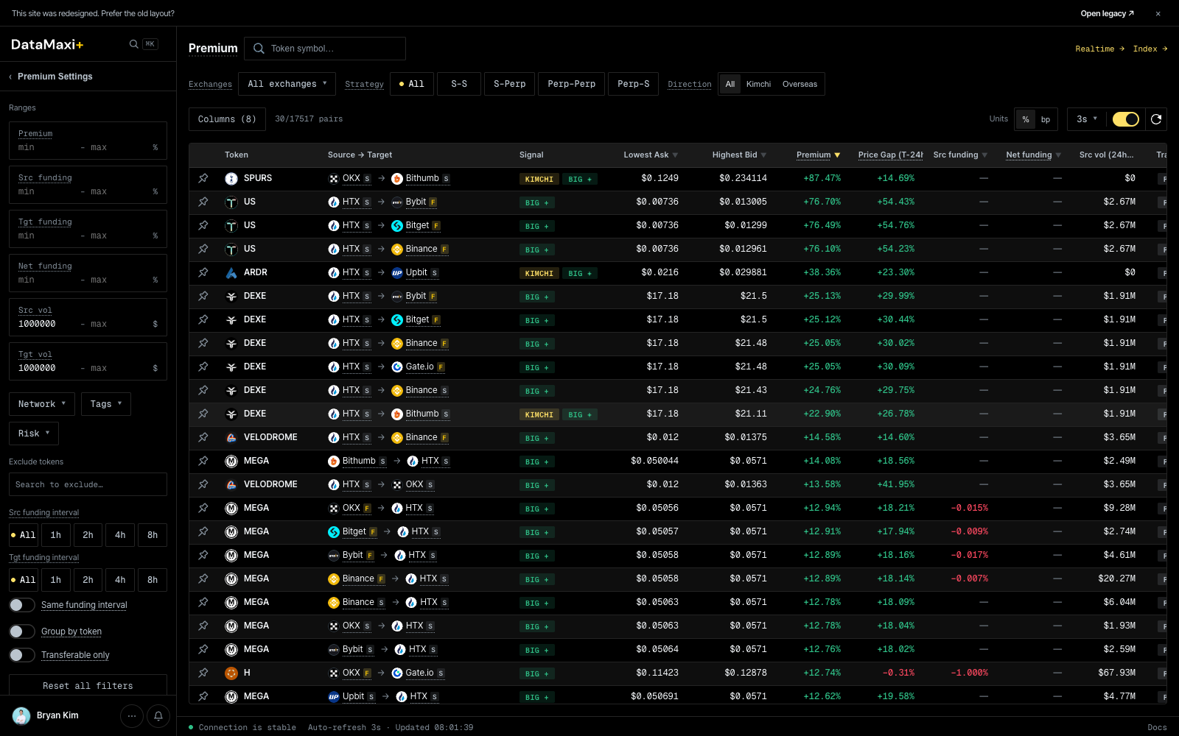This screenshot has width=1179, height=736.
Task: Go back from Premium Settings
Action: click(x=10, y=77)
